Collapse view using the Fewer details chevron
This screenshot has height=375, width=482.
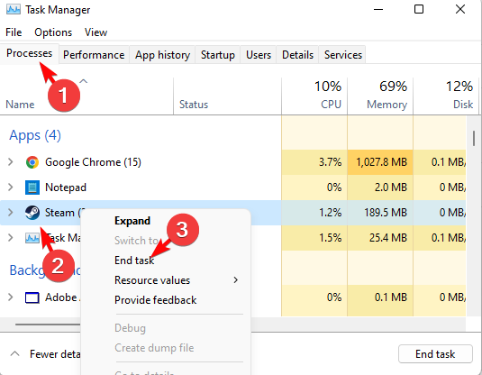[x=14, y=353]
